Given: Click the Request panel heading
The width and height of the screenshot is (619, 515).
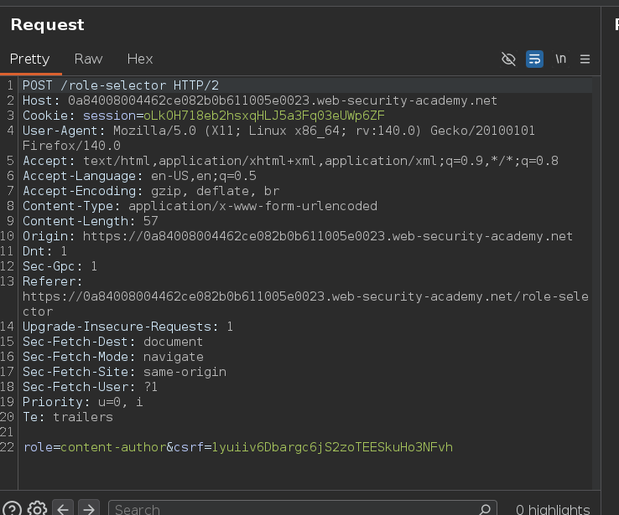Looking at the screenshot, I should [47, 25].
